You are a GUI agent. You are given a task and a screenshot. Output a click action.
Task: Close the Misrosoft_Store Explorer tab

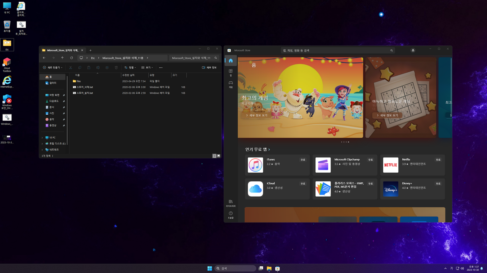coord(82,50)
